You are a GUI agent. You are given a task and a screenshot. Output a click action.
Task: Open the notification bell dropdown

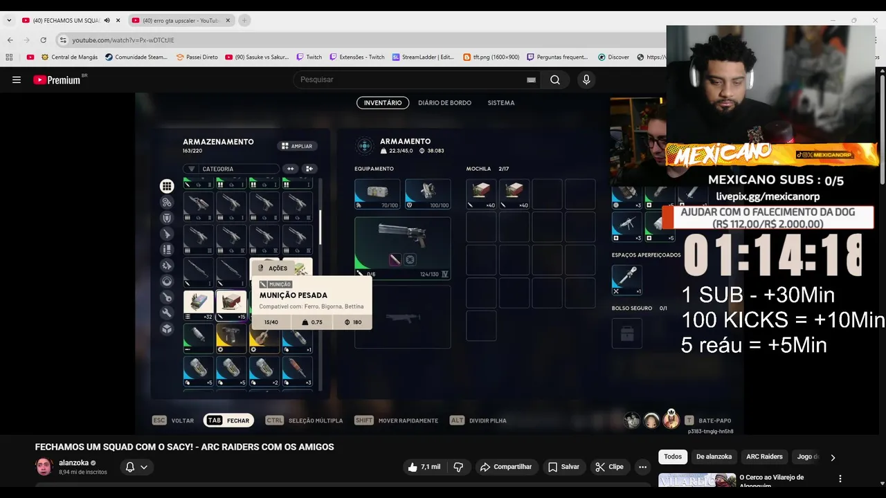(136, 467)
